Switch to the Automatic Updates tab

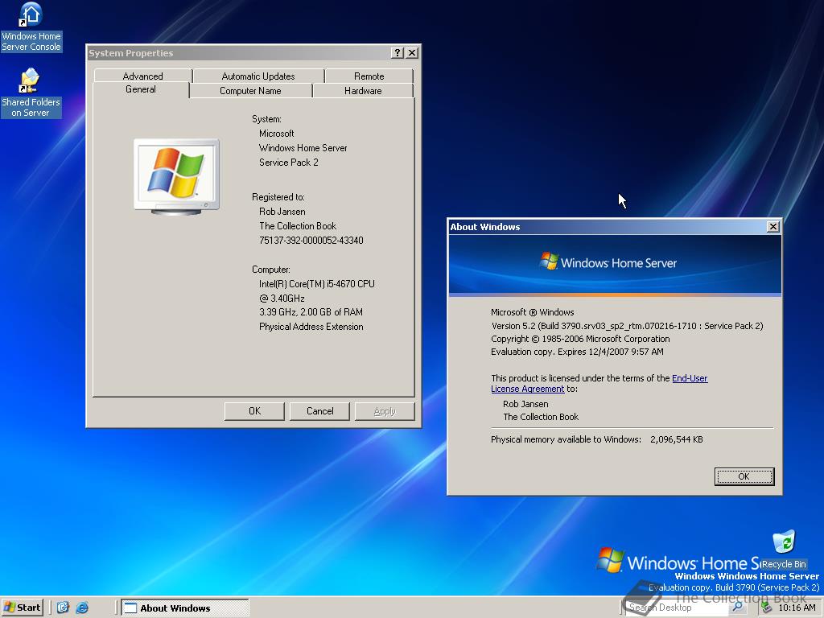(258, 76)
